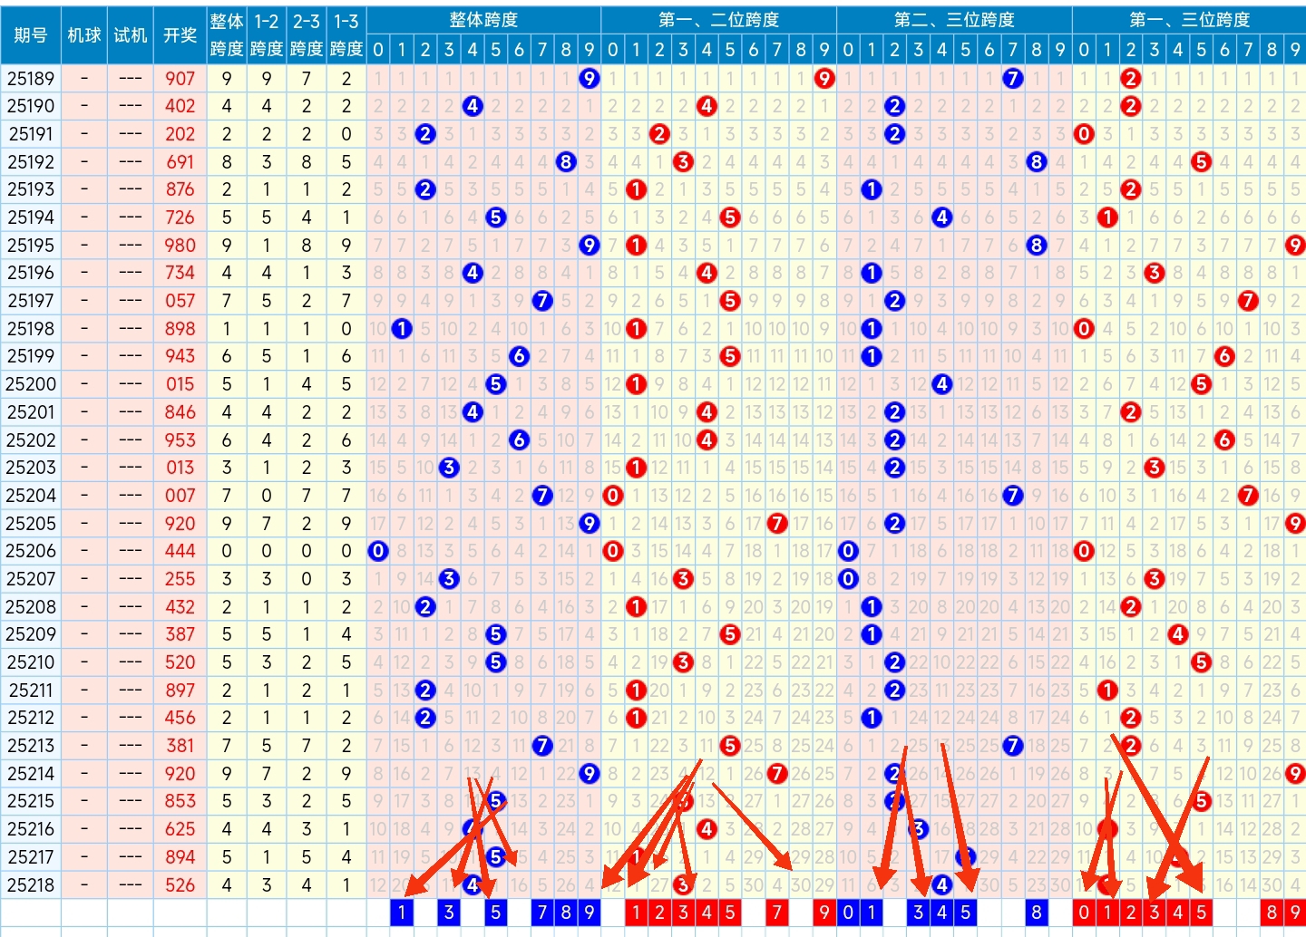The image size is (1306, 937).
Task: Click the red ball 9 in row 25189
Action: point(824,79)
